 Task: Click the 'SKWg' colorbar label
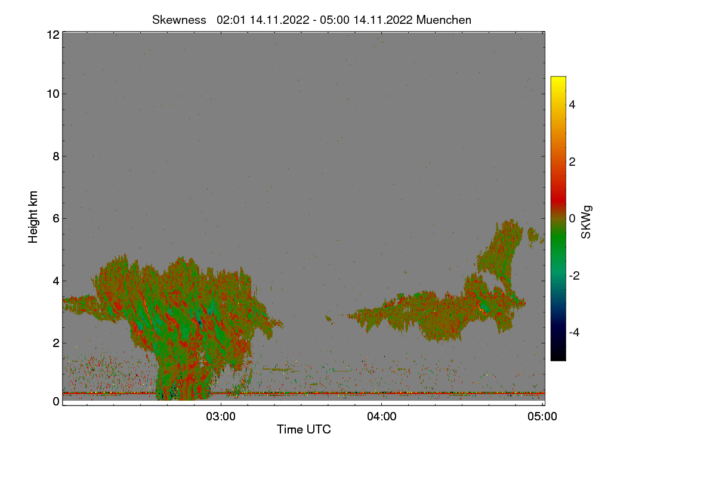pyautogui.click(x=587, y=222)
